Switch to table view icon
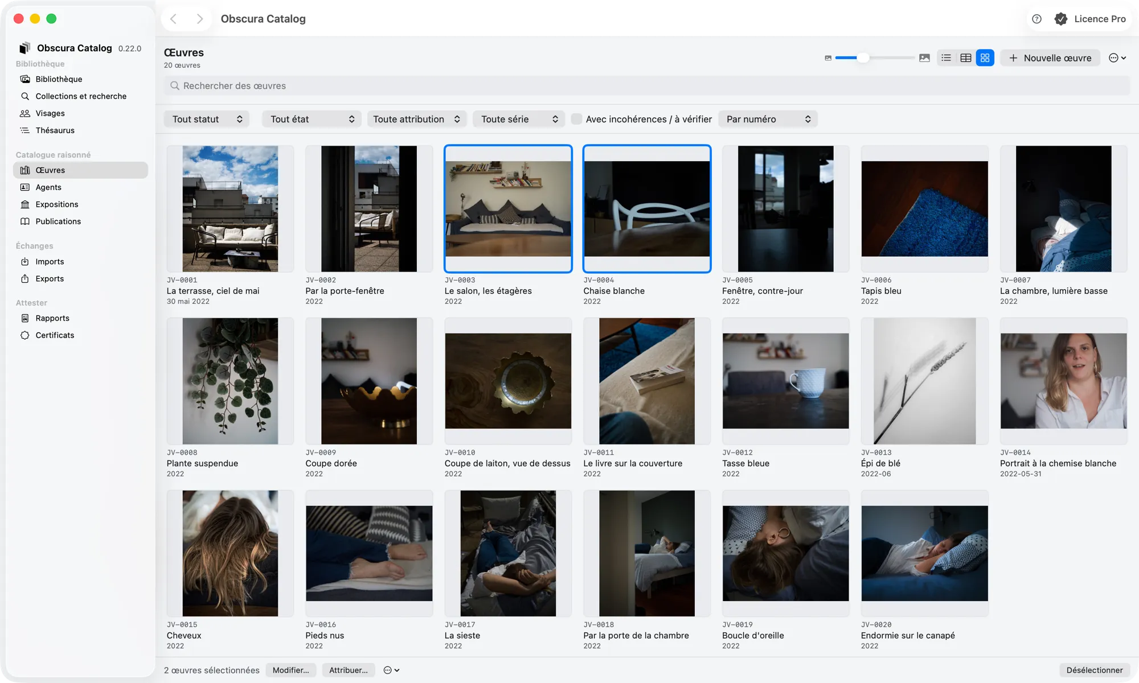Viewport: 1139px width, 683px height. coord(965,57)
